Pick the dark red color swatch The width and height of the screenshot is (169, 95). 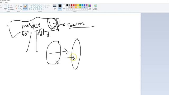(x=72, y=5)
